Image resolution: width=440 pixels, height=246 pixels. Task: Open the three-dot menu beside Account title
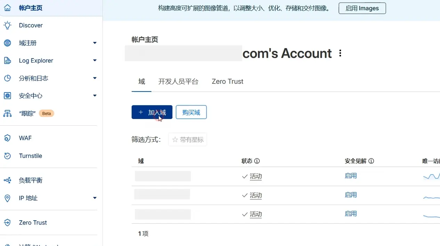click(x=340, y=53)
